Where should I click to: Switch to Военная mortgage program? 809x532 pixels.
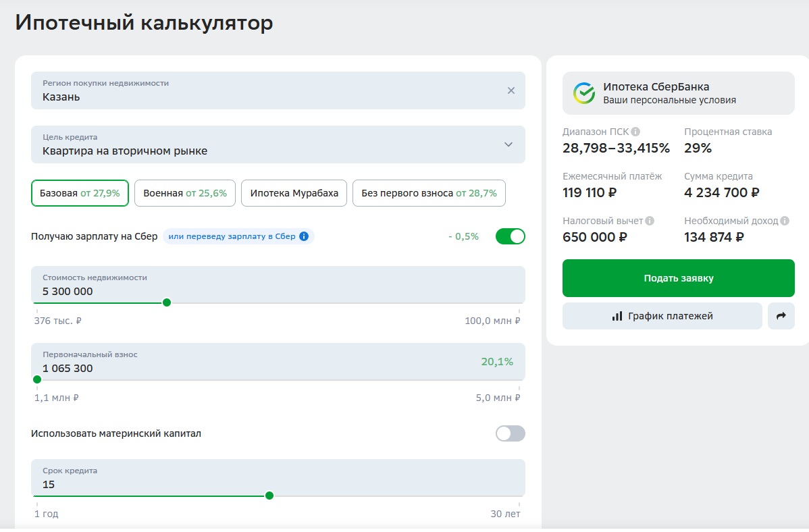point(185,193)
